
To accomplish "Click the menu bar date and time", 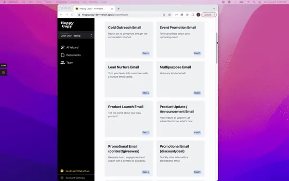I will click(x=275, y=2).
